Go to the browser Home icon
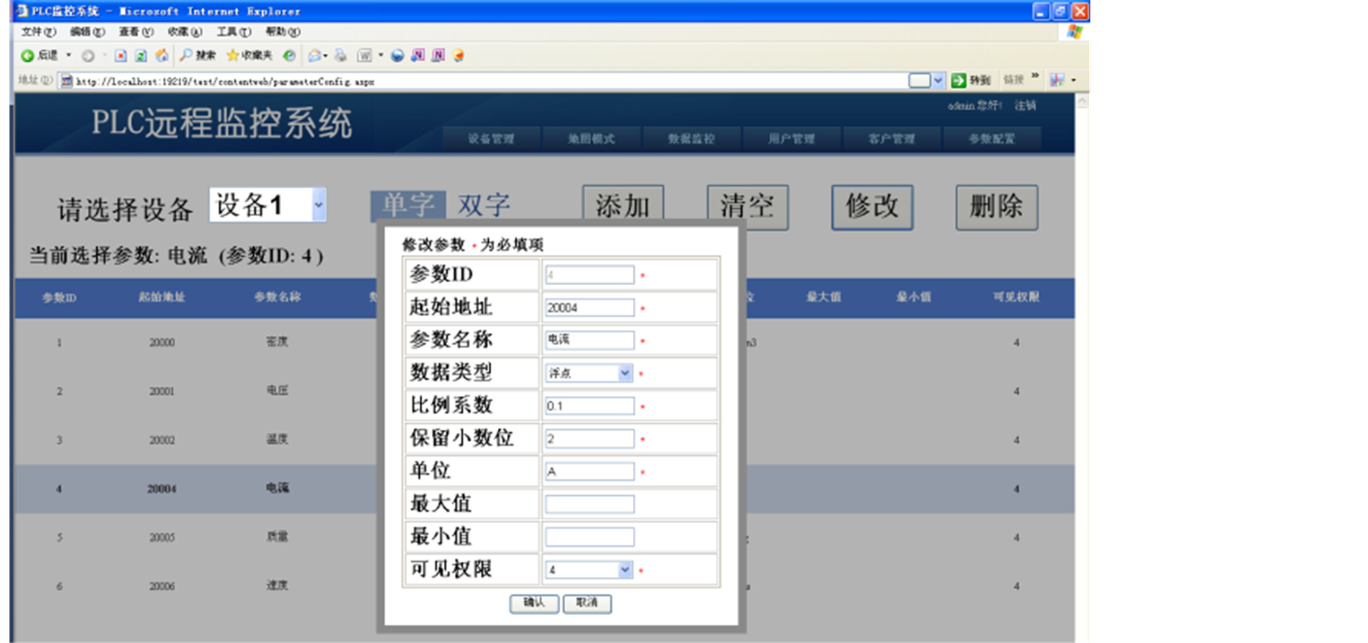This screenshot has width=1368, height=643. point(161,55)
